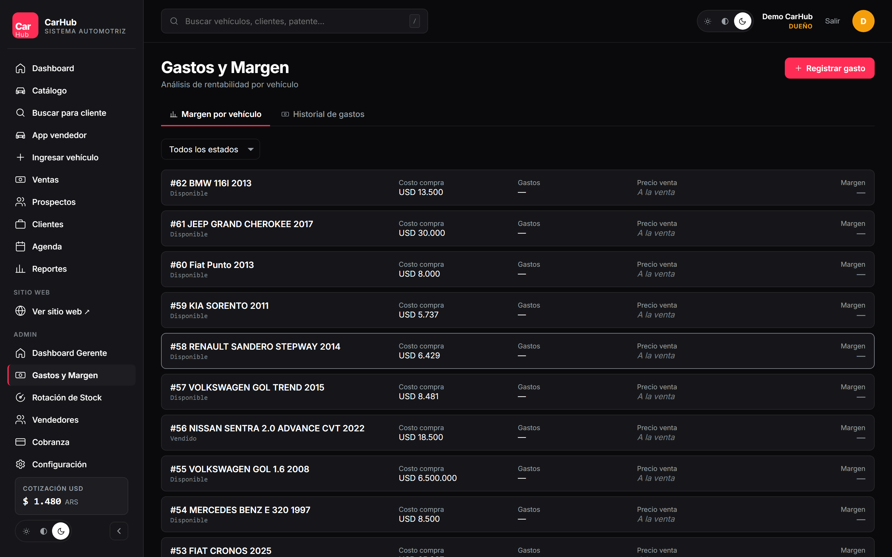Focus the Buscar vehículos search field
This screenshot has width=892, height=557.
(x=294, y=21)
